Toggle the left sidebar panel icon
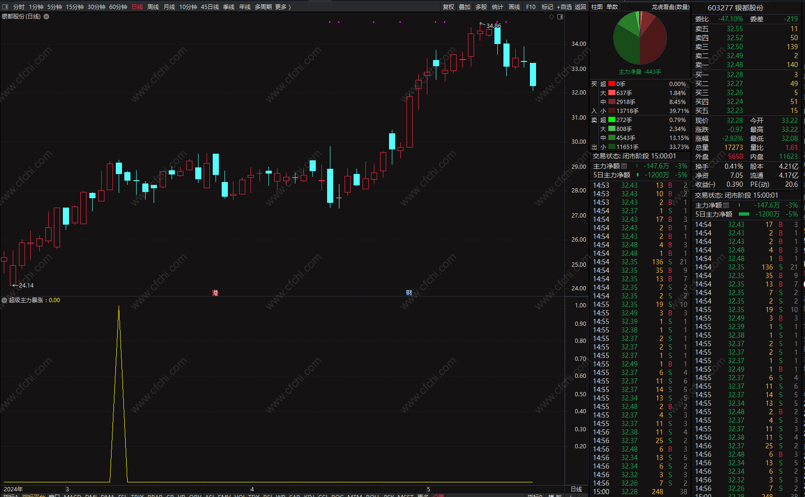 5,7
